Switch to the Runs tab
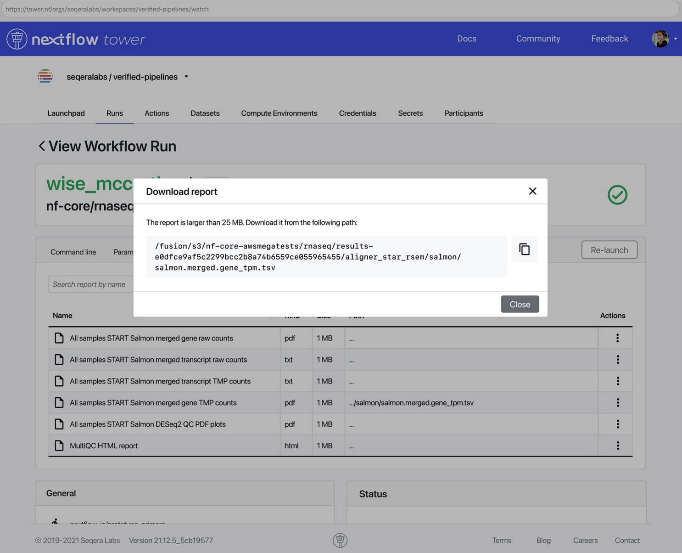 [x=115, y=113]
